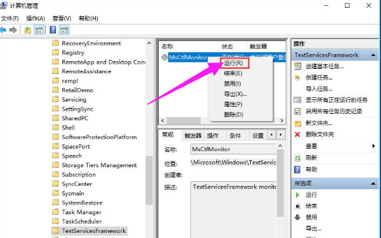Choose 导出(X)... in the context menu
The width and height of the screenshot is (381, 238).
point(235,94)
